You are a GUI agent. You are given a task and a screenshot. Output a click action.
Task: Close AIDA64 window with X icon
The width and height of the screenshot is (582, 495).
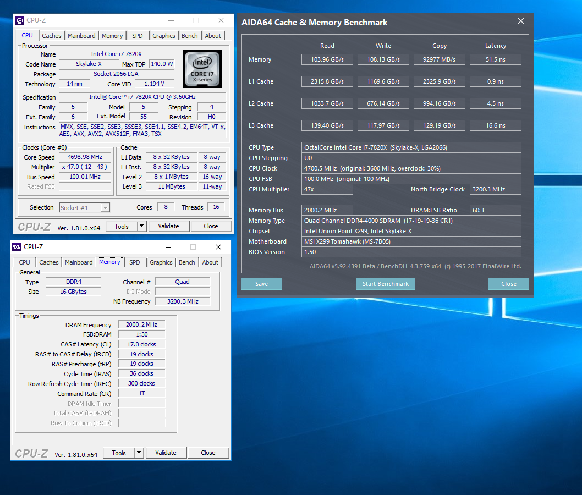521,21
